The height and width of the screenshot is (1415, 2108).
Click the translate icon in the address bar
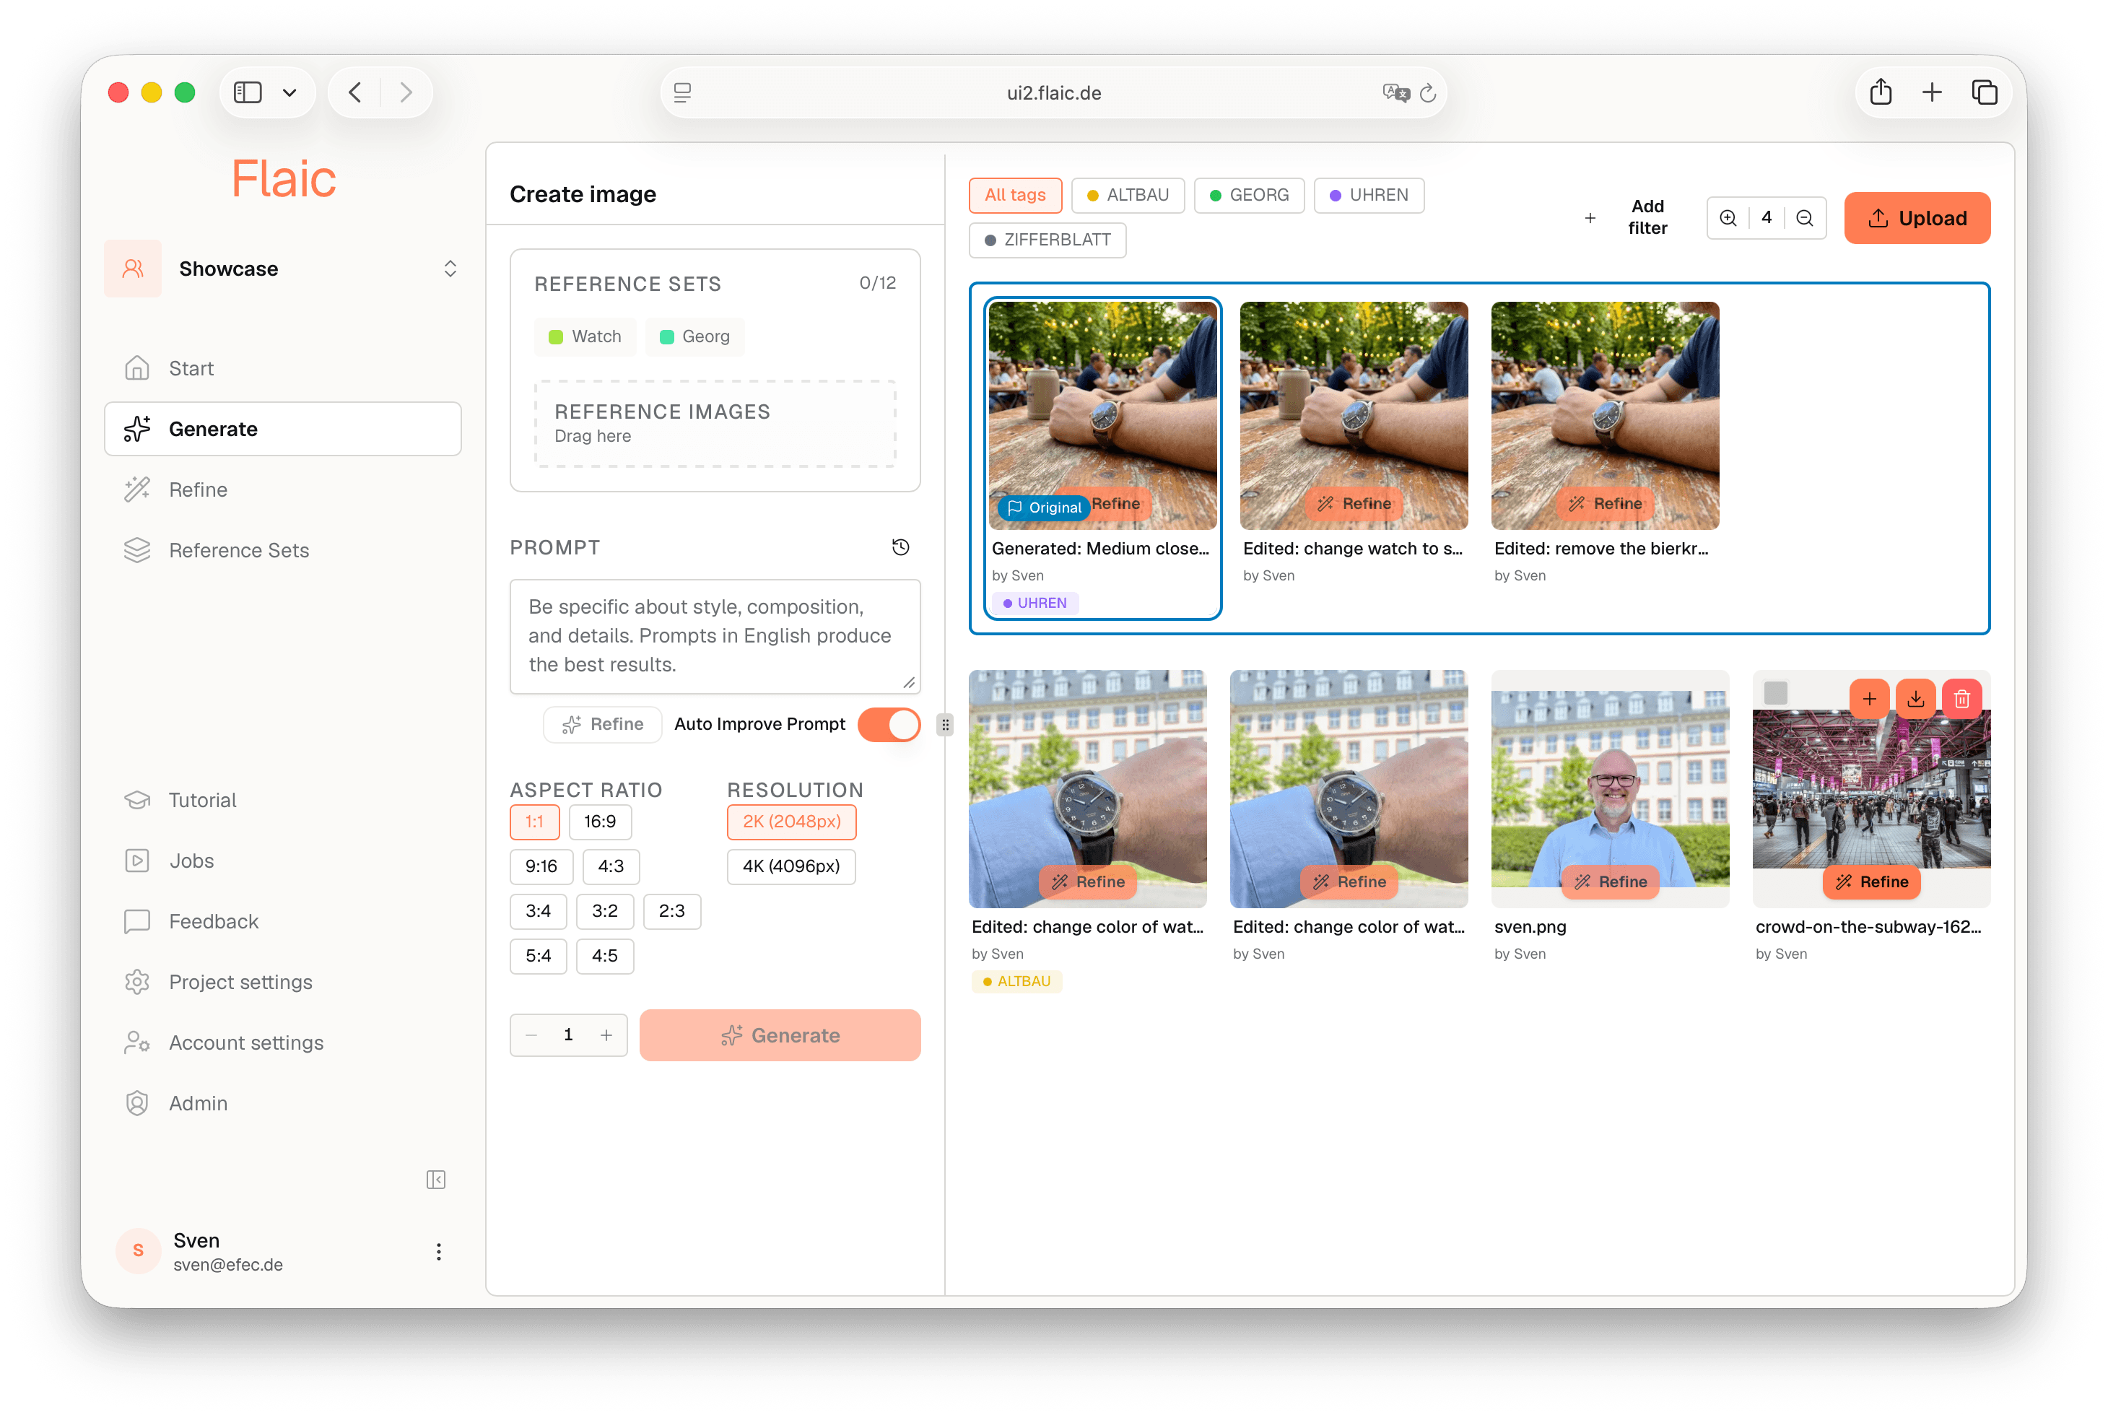point(1395,93)
